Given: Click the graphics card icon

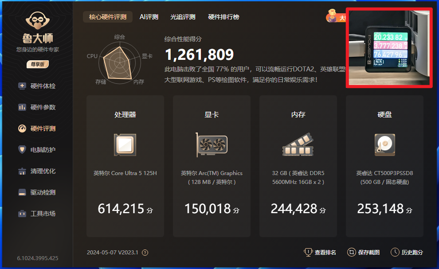Looking at the screenshot, I should point(212,145).
